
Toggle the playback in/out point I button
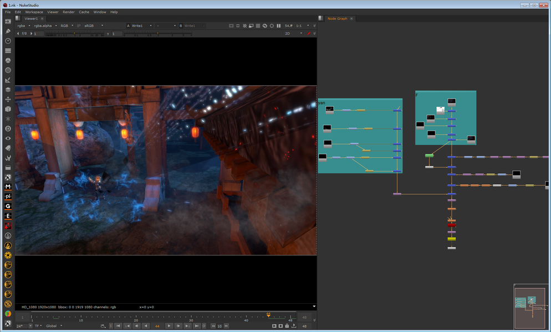click(x=111, y=326)
